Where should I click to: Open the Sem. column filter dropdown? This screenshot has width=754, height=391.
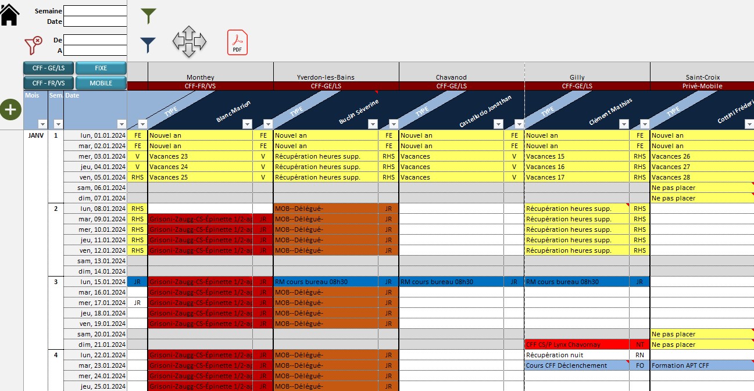[x=58, y=124]
